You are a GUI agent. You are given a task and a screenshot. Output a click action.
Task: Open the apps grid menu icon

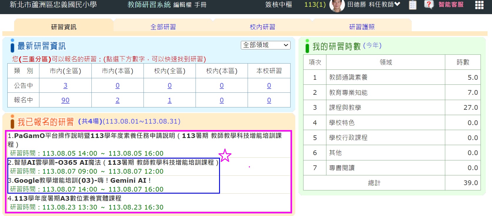click(479, 5)
